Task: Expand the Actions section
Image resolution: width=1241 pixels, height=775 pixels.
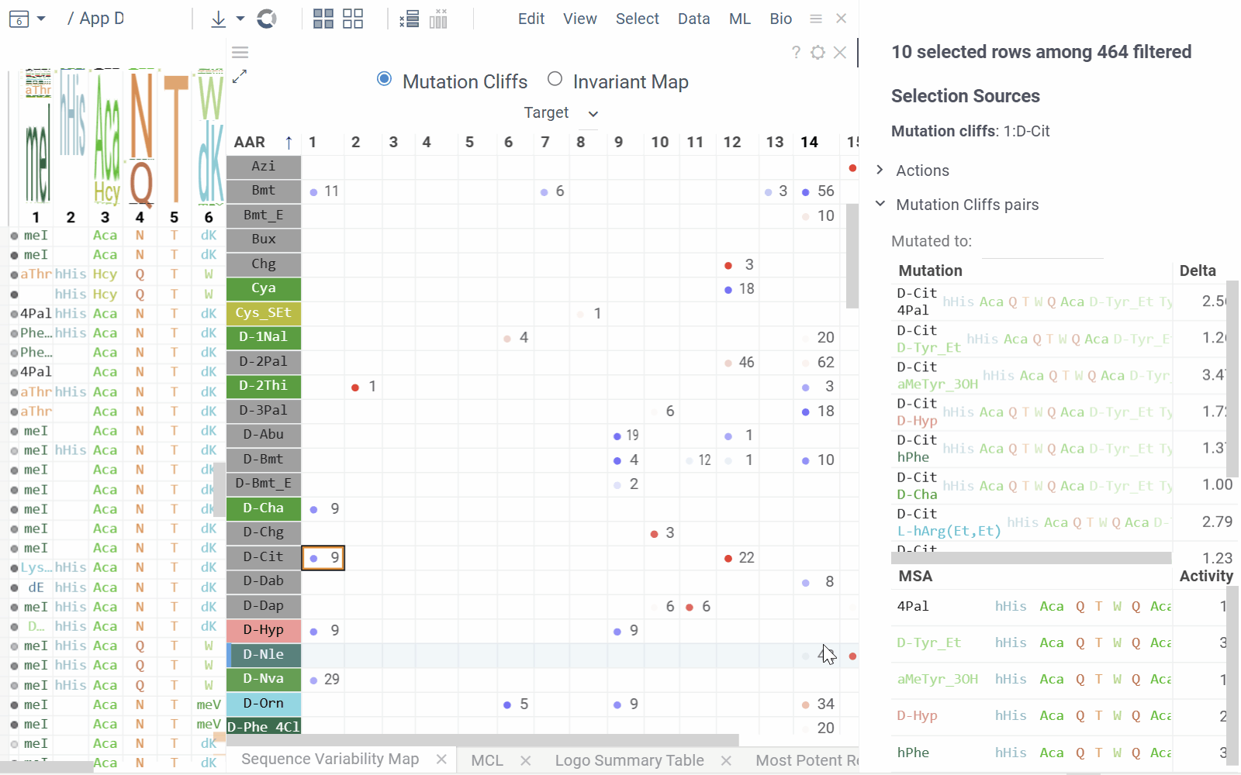Action: click(x=922, y=170)
